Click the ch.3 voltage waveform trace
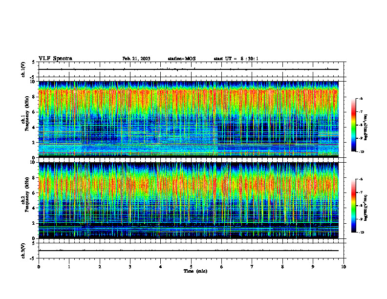Viewport: 387px width, 299px height. pos(189,251)
